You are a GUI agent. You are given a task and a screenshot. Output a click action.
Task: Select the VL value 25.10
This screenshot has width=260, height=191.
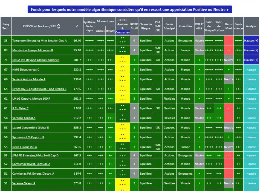(x=77, y=50)
